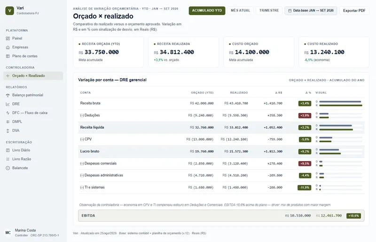Click the EBITDA budget R$ 10.510.000

point(298,216)
